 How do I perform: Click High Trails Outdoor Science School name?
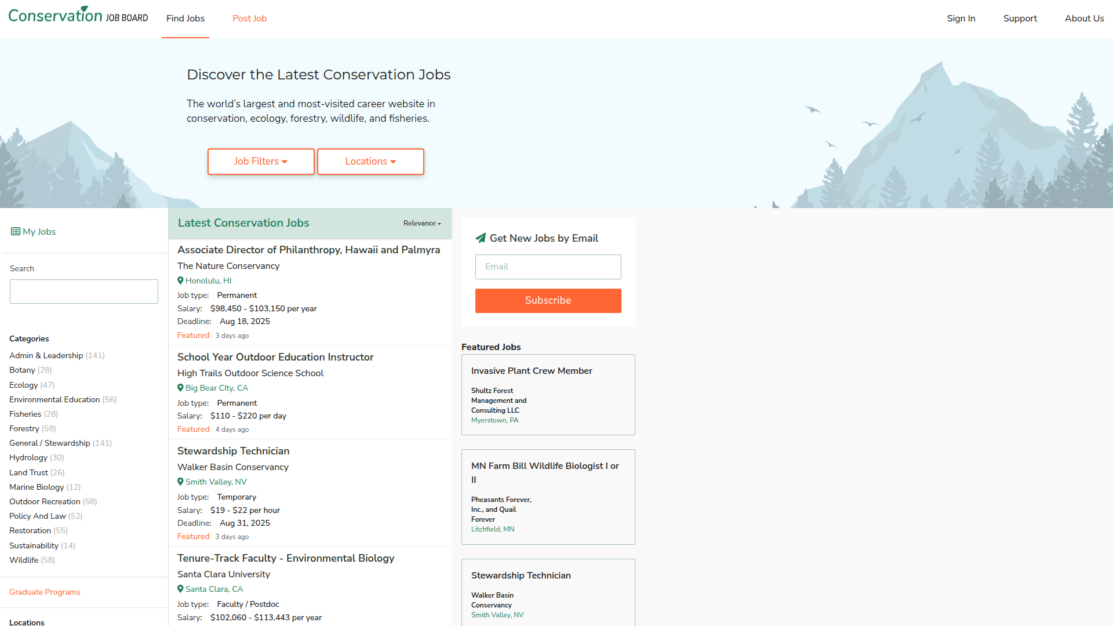250,373
